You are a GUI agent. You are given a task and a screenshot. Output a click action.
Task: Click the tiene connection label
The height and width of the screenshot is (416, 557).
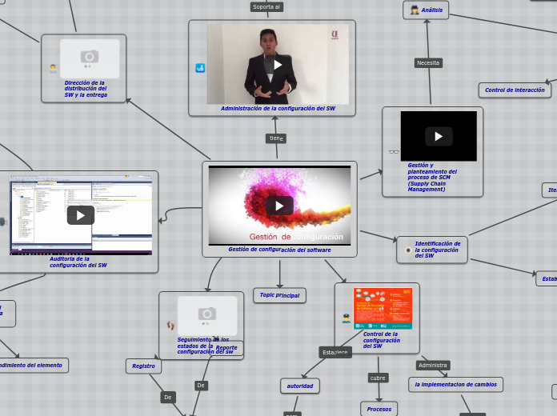(276, 138)
